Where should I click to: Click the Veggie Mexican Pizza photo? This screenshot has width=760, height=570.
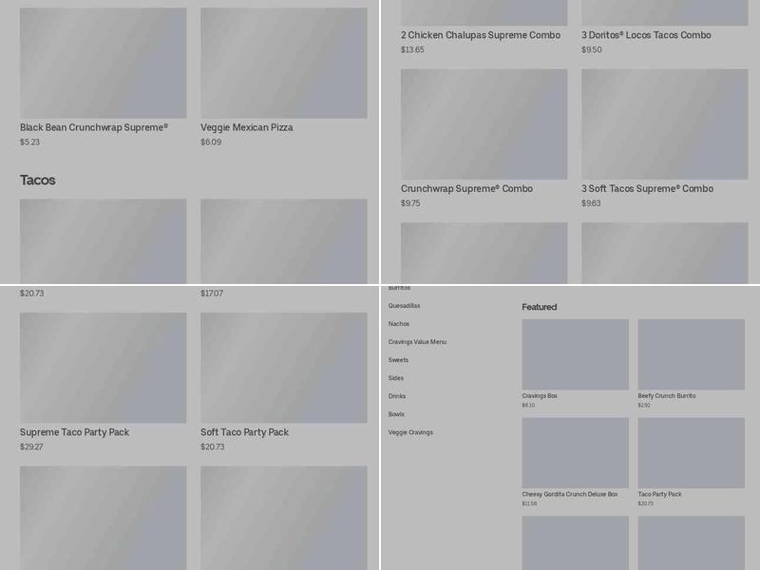click(283, 63)
